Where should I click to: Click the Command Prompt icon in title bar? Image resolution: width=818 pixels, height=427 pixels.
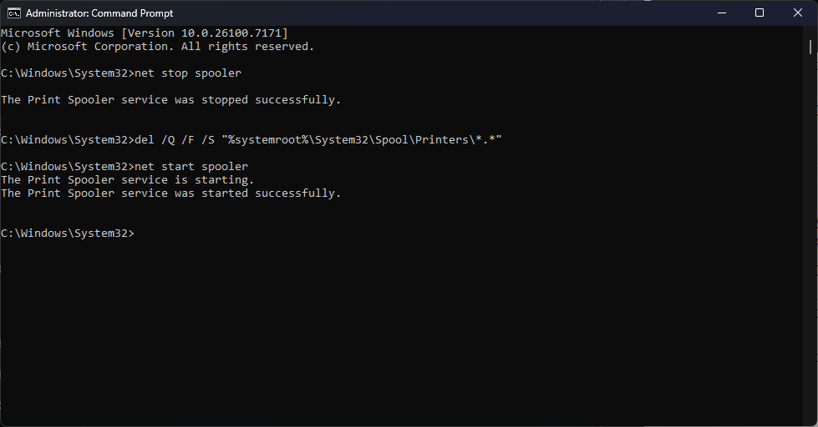click(13, 13)
